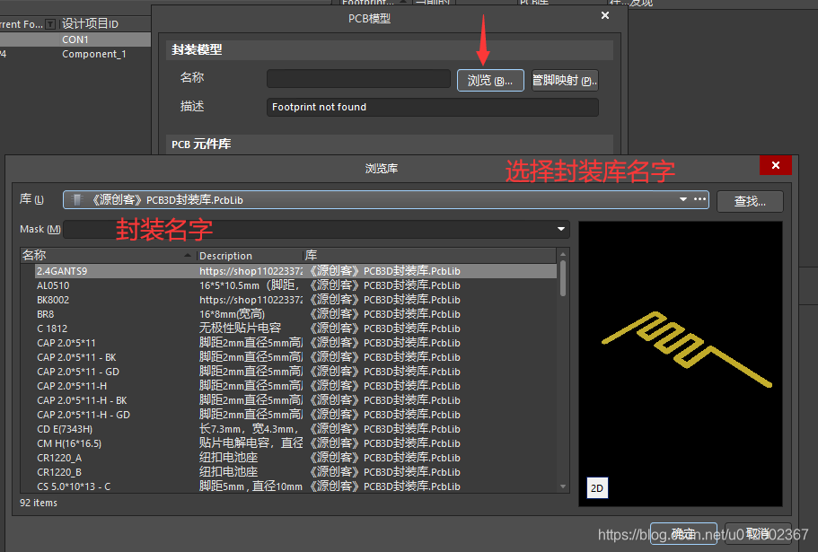Confirm selection with the 确定 button
Viewport: 818px width, 552px height.
coord(683,533)
